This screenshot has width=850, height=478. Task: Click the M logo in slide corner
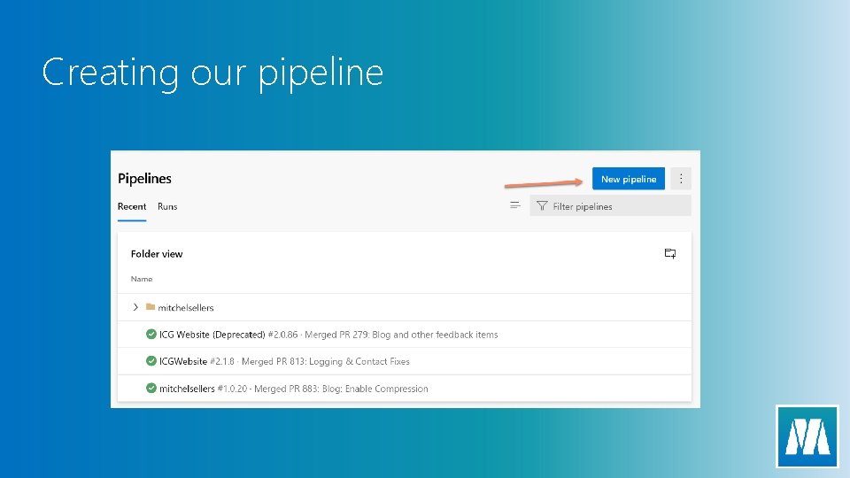coord(807,436)
